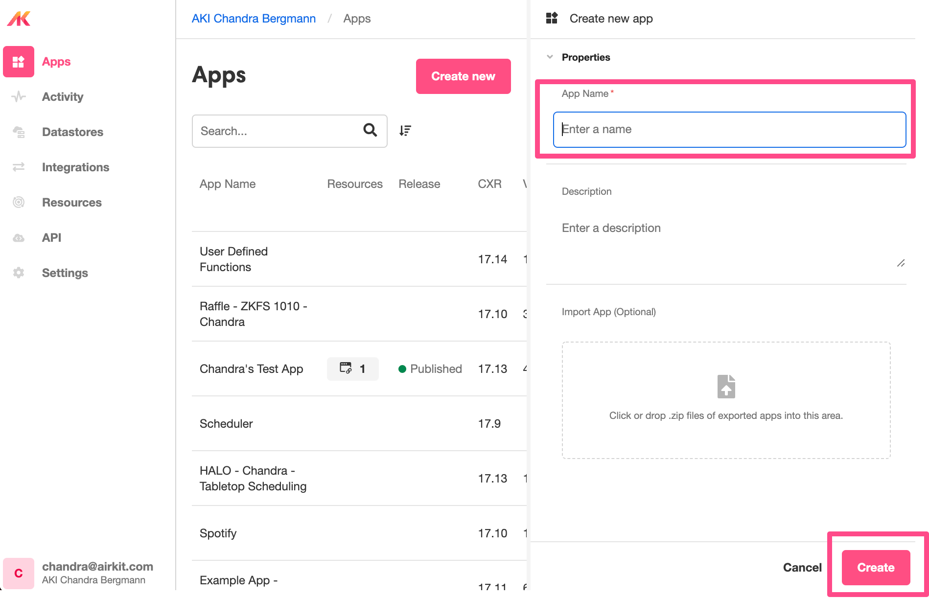Grab the description resize handle
The width and height of the screenshot is (929, 598).
[901, 263]
